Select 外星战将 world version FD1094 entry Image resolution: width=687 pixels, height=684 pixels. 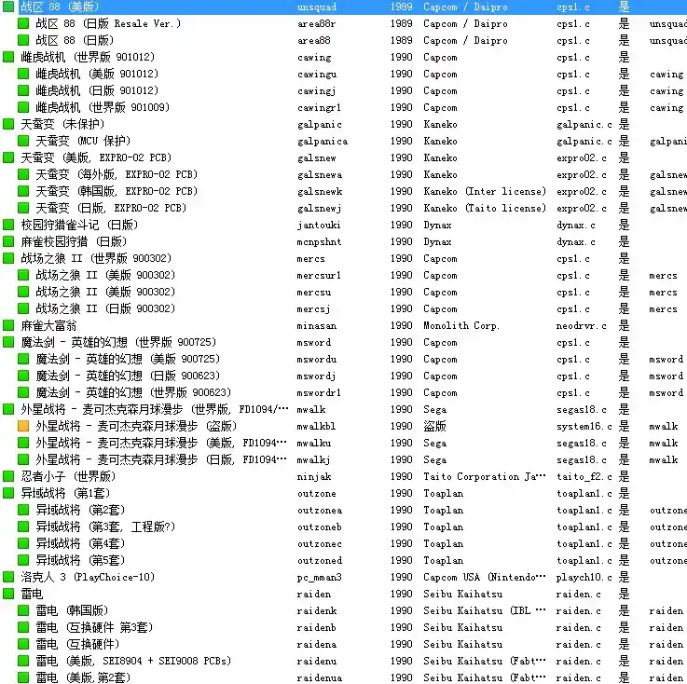coord(155,409)
